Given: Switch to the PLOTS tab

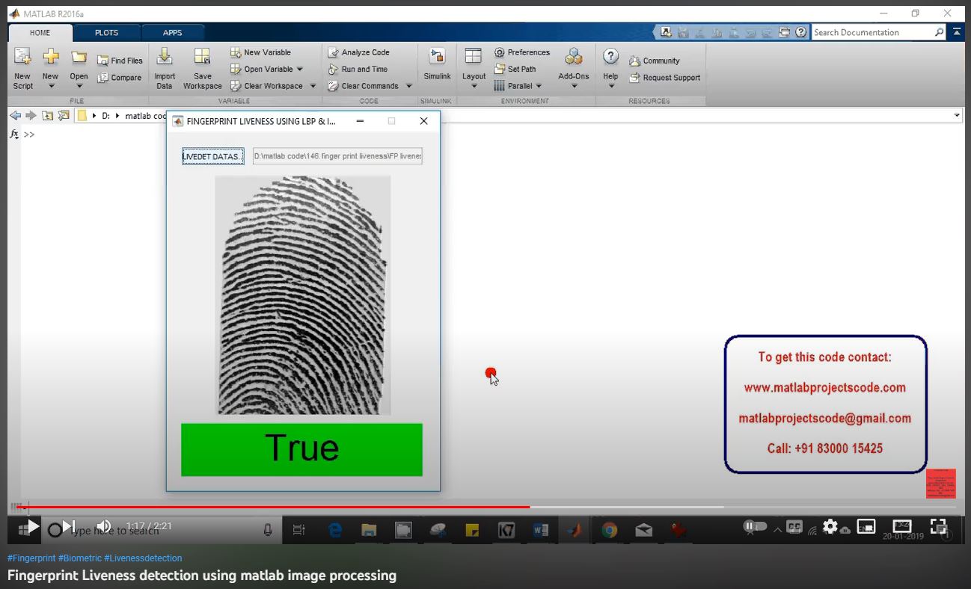Looking at the screenshot, I should point(106,33).
